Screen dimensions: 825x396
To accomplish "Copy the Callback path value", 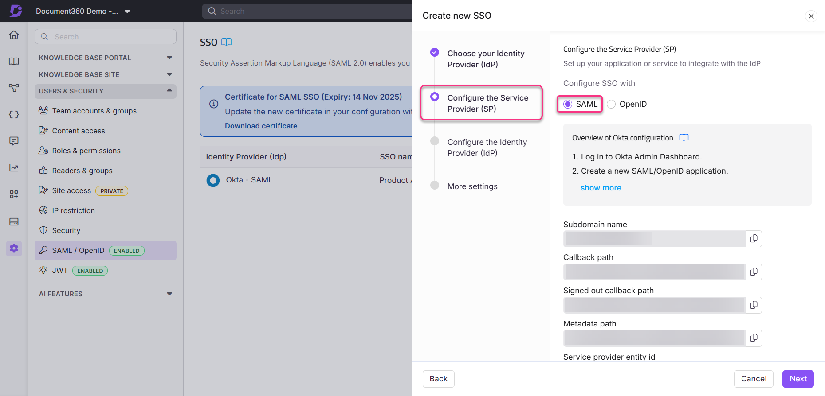I will (754, 272).
